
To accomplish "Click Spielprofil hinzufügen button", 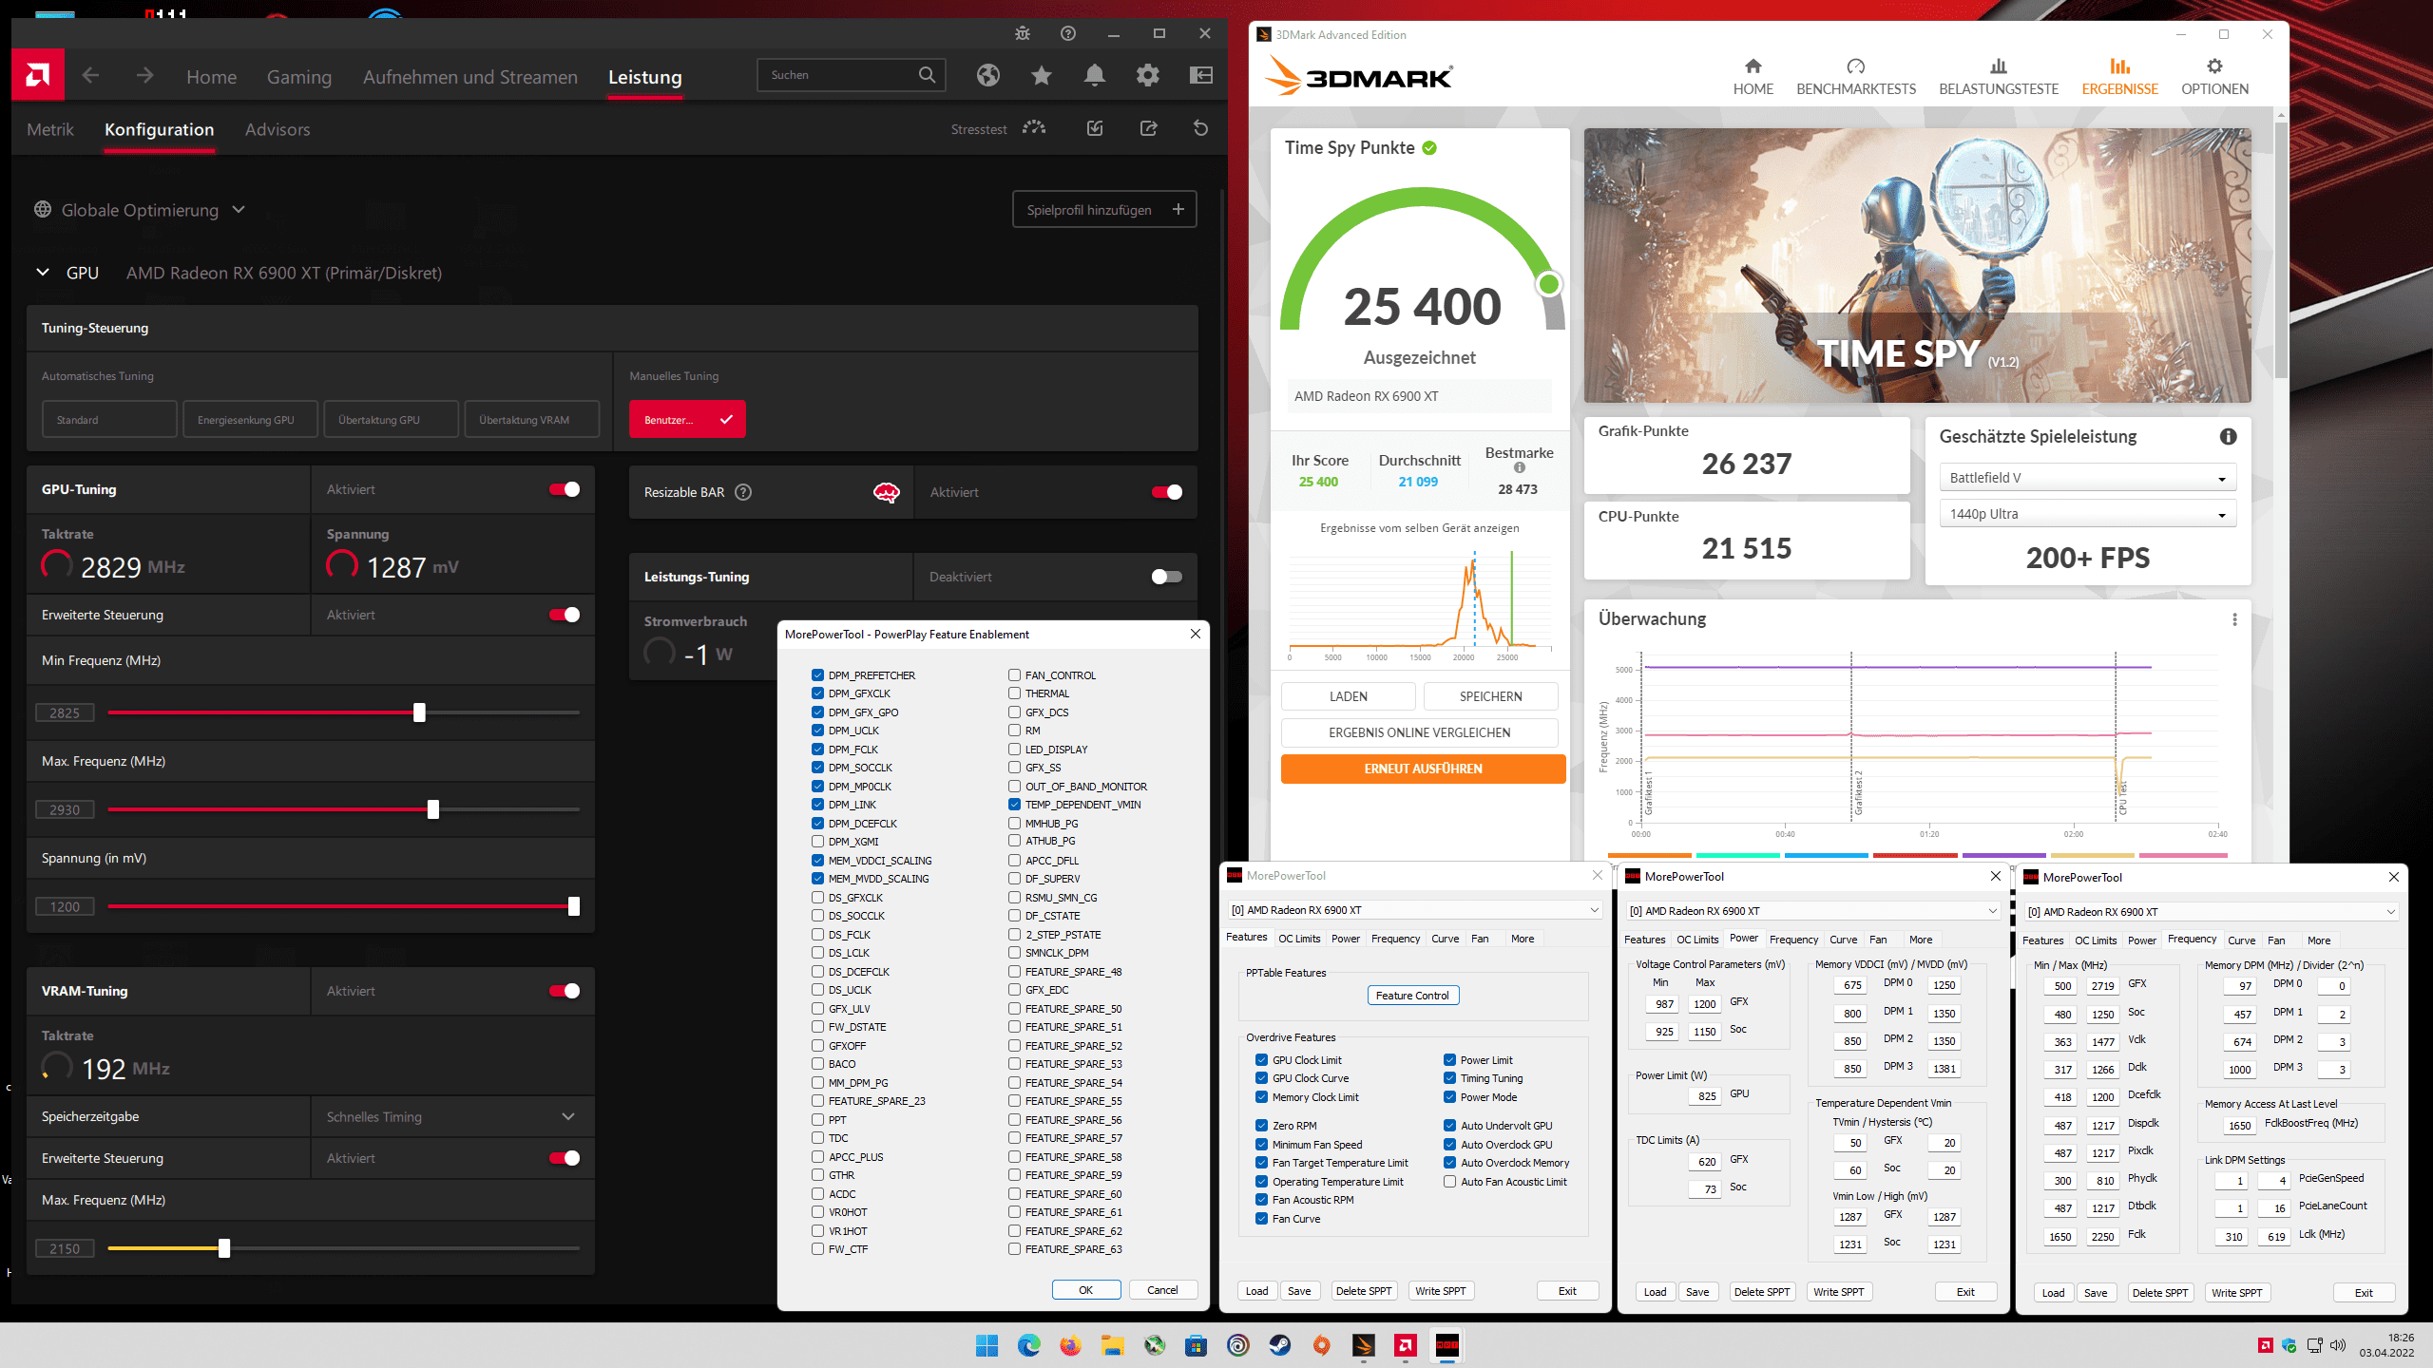I will click(1104, 210).
